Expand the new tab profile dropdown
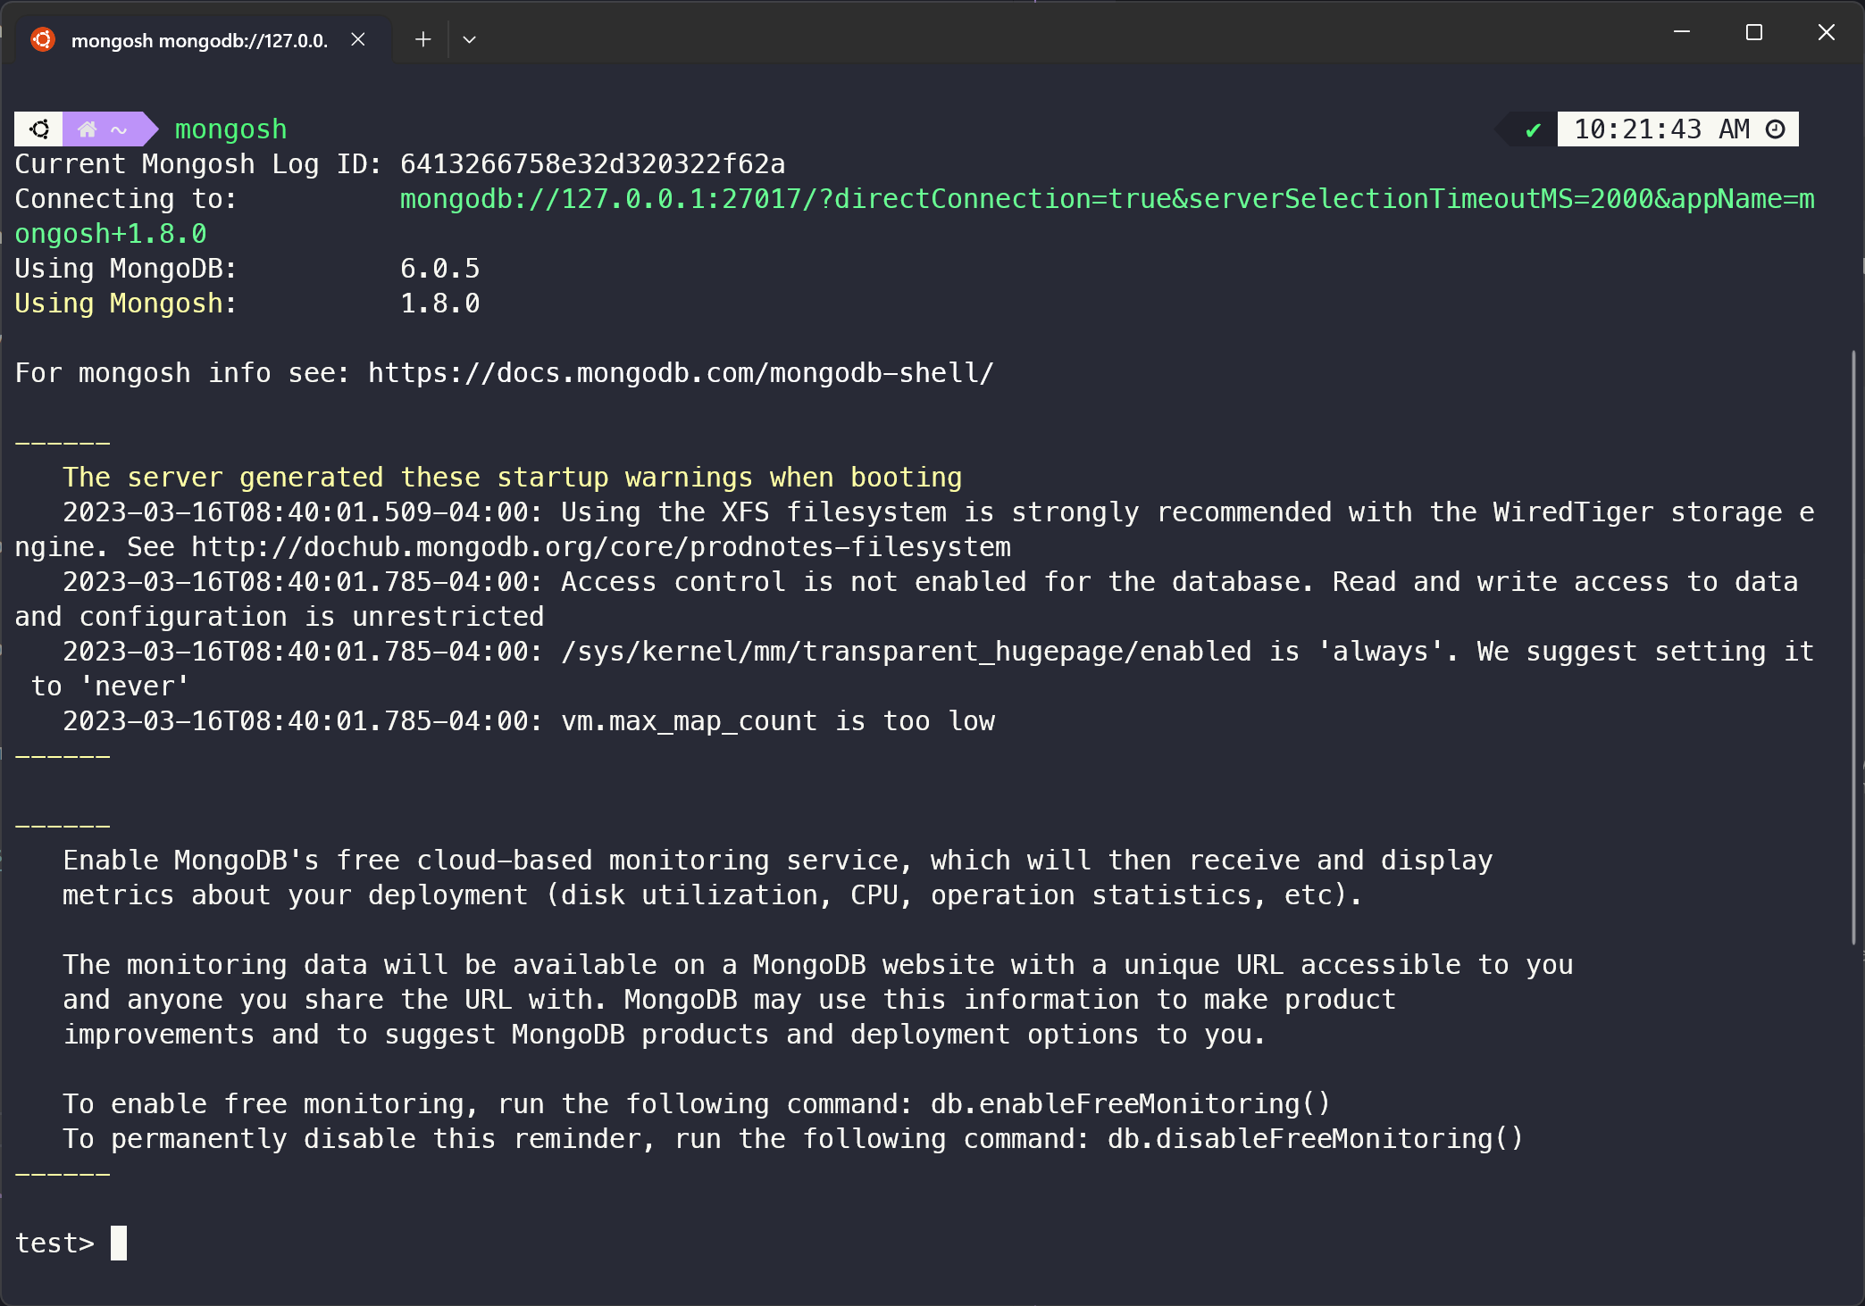 [x=469, y=39]
